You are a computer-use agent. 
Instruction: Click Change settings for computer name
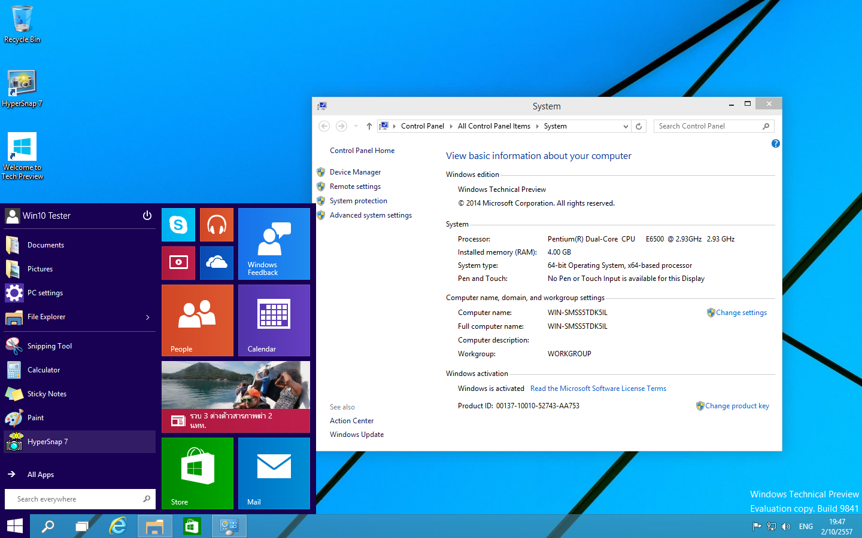(740, 313)
